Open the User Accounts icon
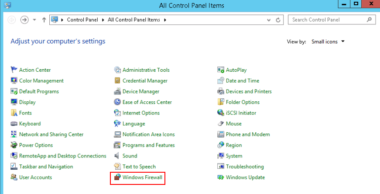This screenshot has height=194, width=380. click(x=14, y=177)
